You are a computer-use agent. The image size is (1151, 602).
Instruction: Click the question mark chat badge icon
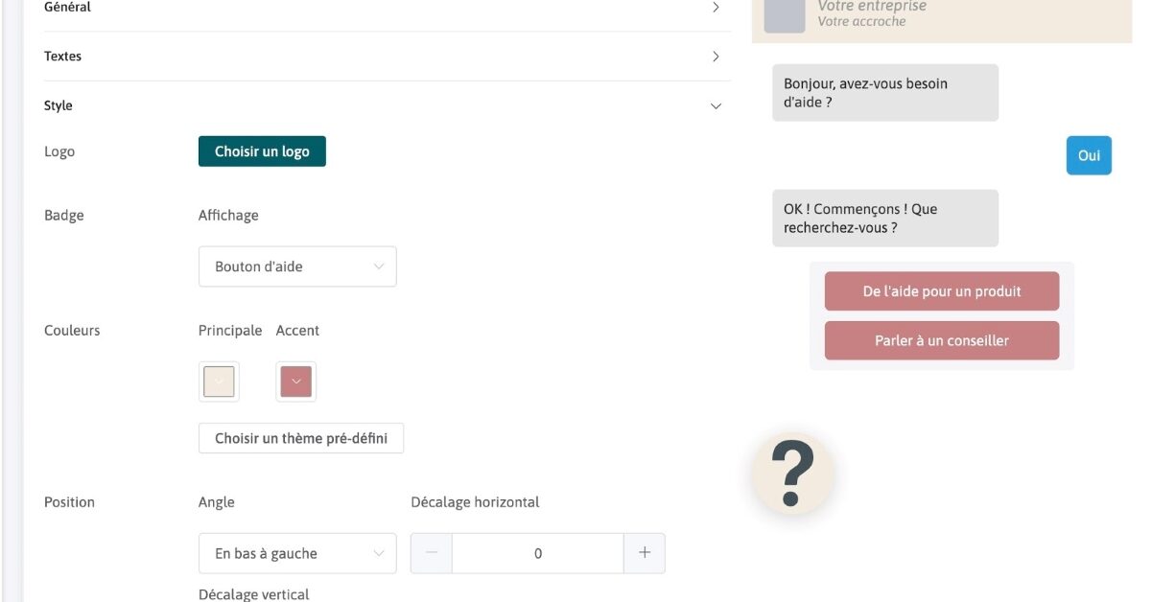(x=791, y=472)
